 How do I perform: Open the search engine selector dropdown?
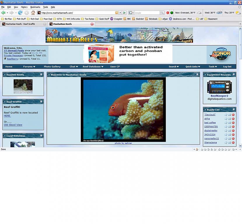coord(131,13)
